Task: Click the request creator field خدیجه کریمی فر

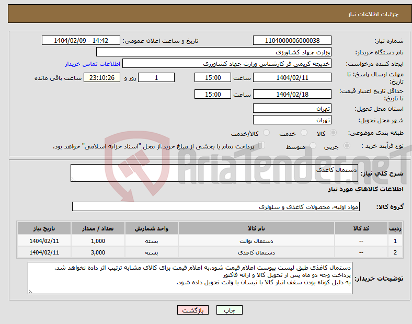Action: tap(227, 64)
